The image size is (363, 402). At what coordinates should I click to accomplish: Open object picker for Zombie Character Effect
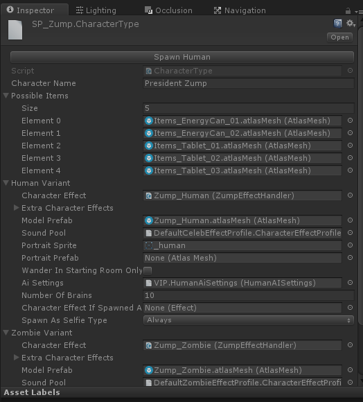tap(351, 345)
